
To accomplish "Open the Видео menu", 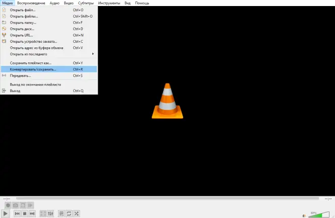I will tap(69, 3).
